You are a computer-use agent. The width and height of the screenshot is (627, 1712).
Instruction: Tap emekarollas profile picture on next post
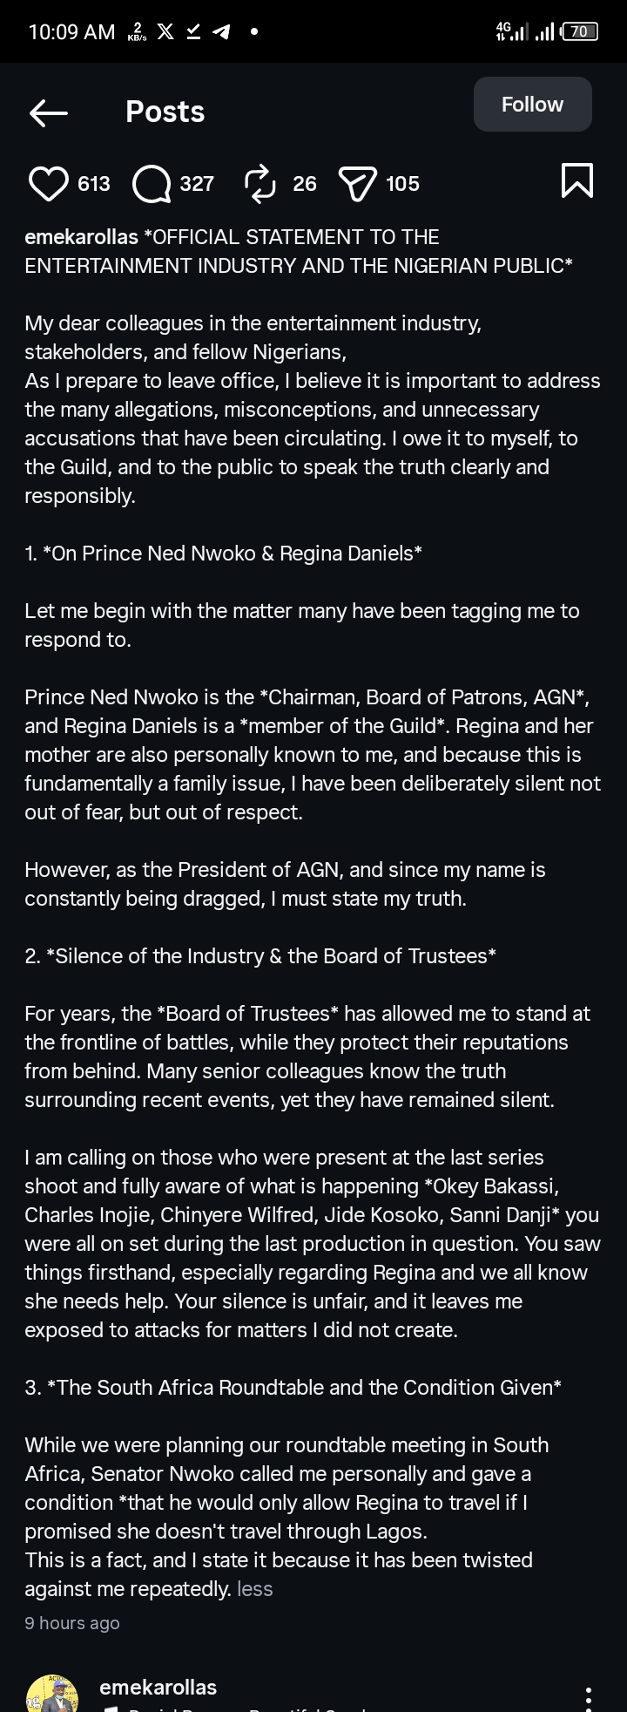click(x=51, y=1695)
